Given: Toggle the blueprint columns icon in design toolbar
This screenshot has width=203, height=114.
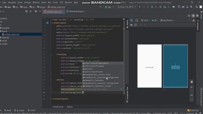Looking at the screenshot, I should pos(135,25).
